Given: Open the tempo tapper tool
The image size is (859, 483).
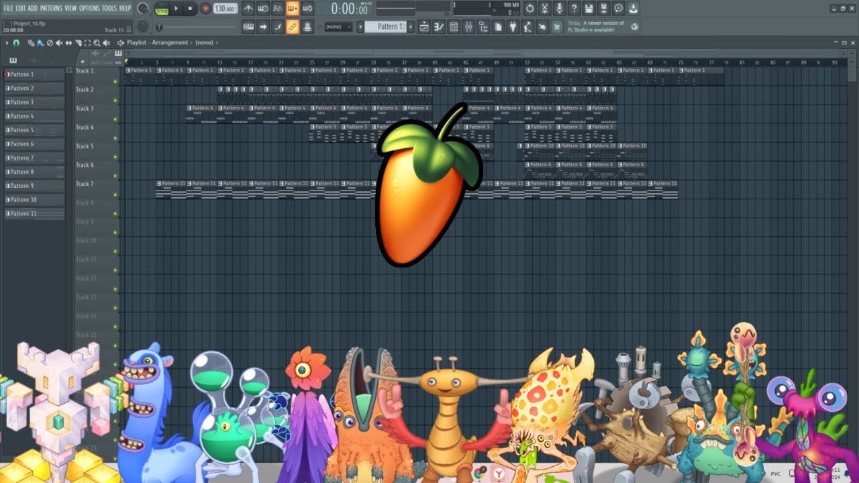Looking at the screenshot, I should click(527, 27).
